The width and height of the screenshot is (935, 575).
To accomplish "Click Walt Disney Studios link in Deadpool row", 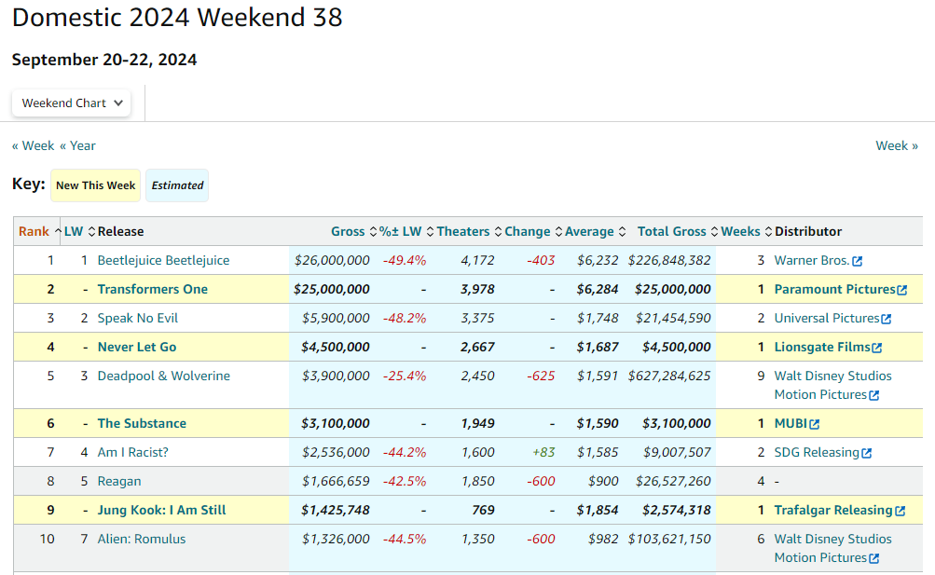I will pos(832,385).
